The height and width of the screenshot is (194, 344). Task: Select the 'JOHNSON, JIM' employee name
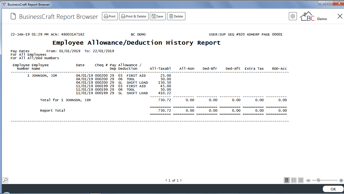point(44,76)
